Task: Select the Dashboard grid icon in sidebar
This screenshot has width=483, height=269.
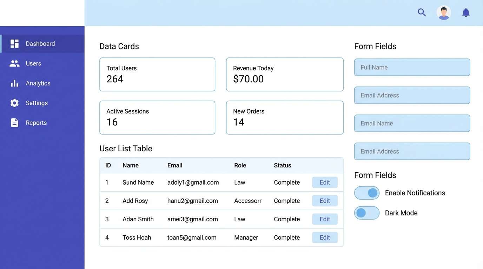Action: (x=14, y=43)
